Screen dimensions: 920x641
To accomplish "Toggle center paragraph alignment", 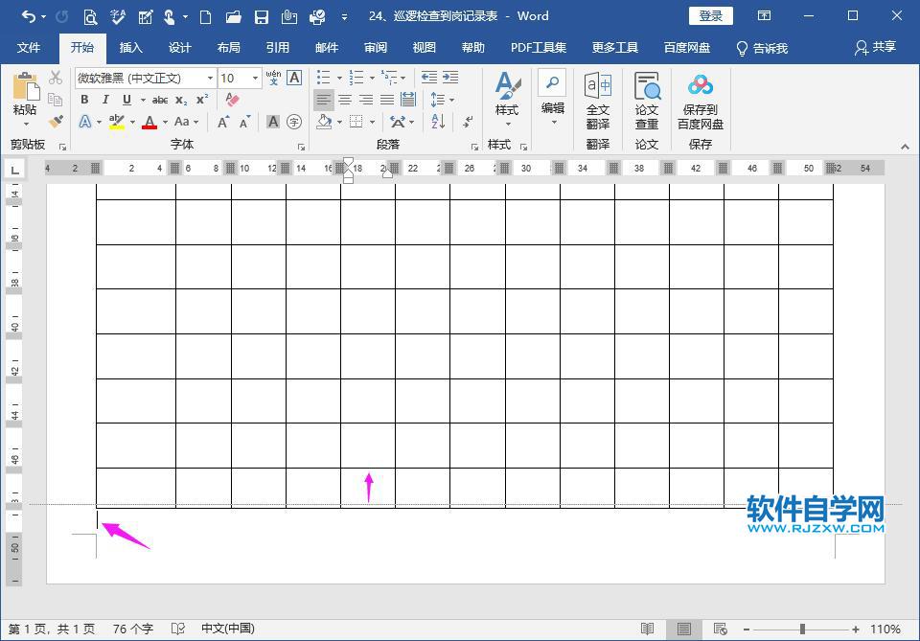I will (344, 99).
